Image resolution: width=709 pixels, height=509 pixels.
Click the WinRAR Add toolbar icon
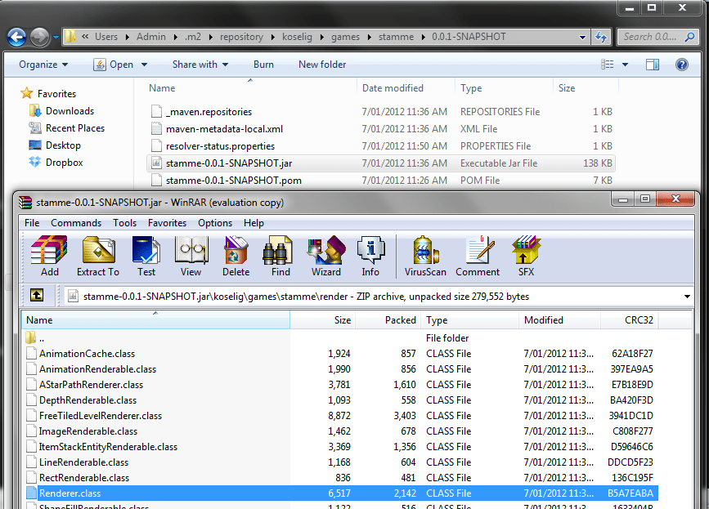click(x=49, y=256)
